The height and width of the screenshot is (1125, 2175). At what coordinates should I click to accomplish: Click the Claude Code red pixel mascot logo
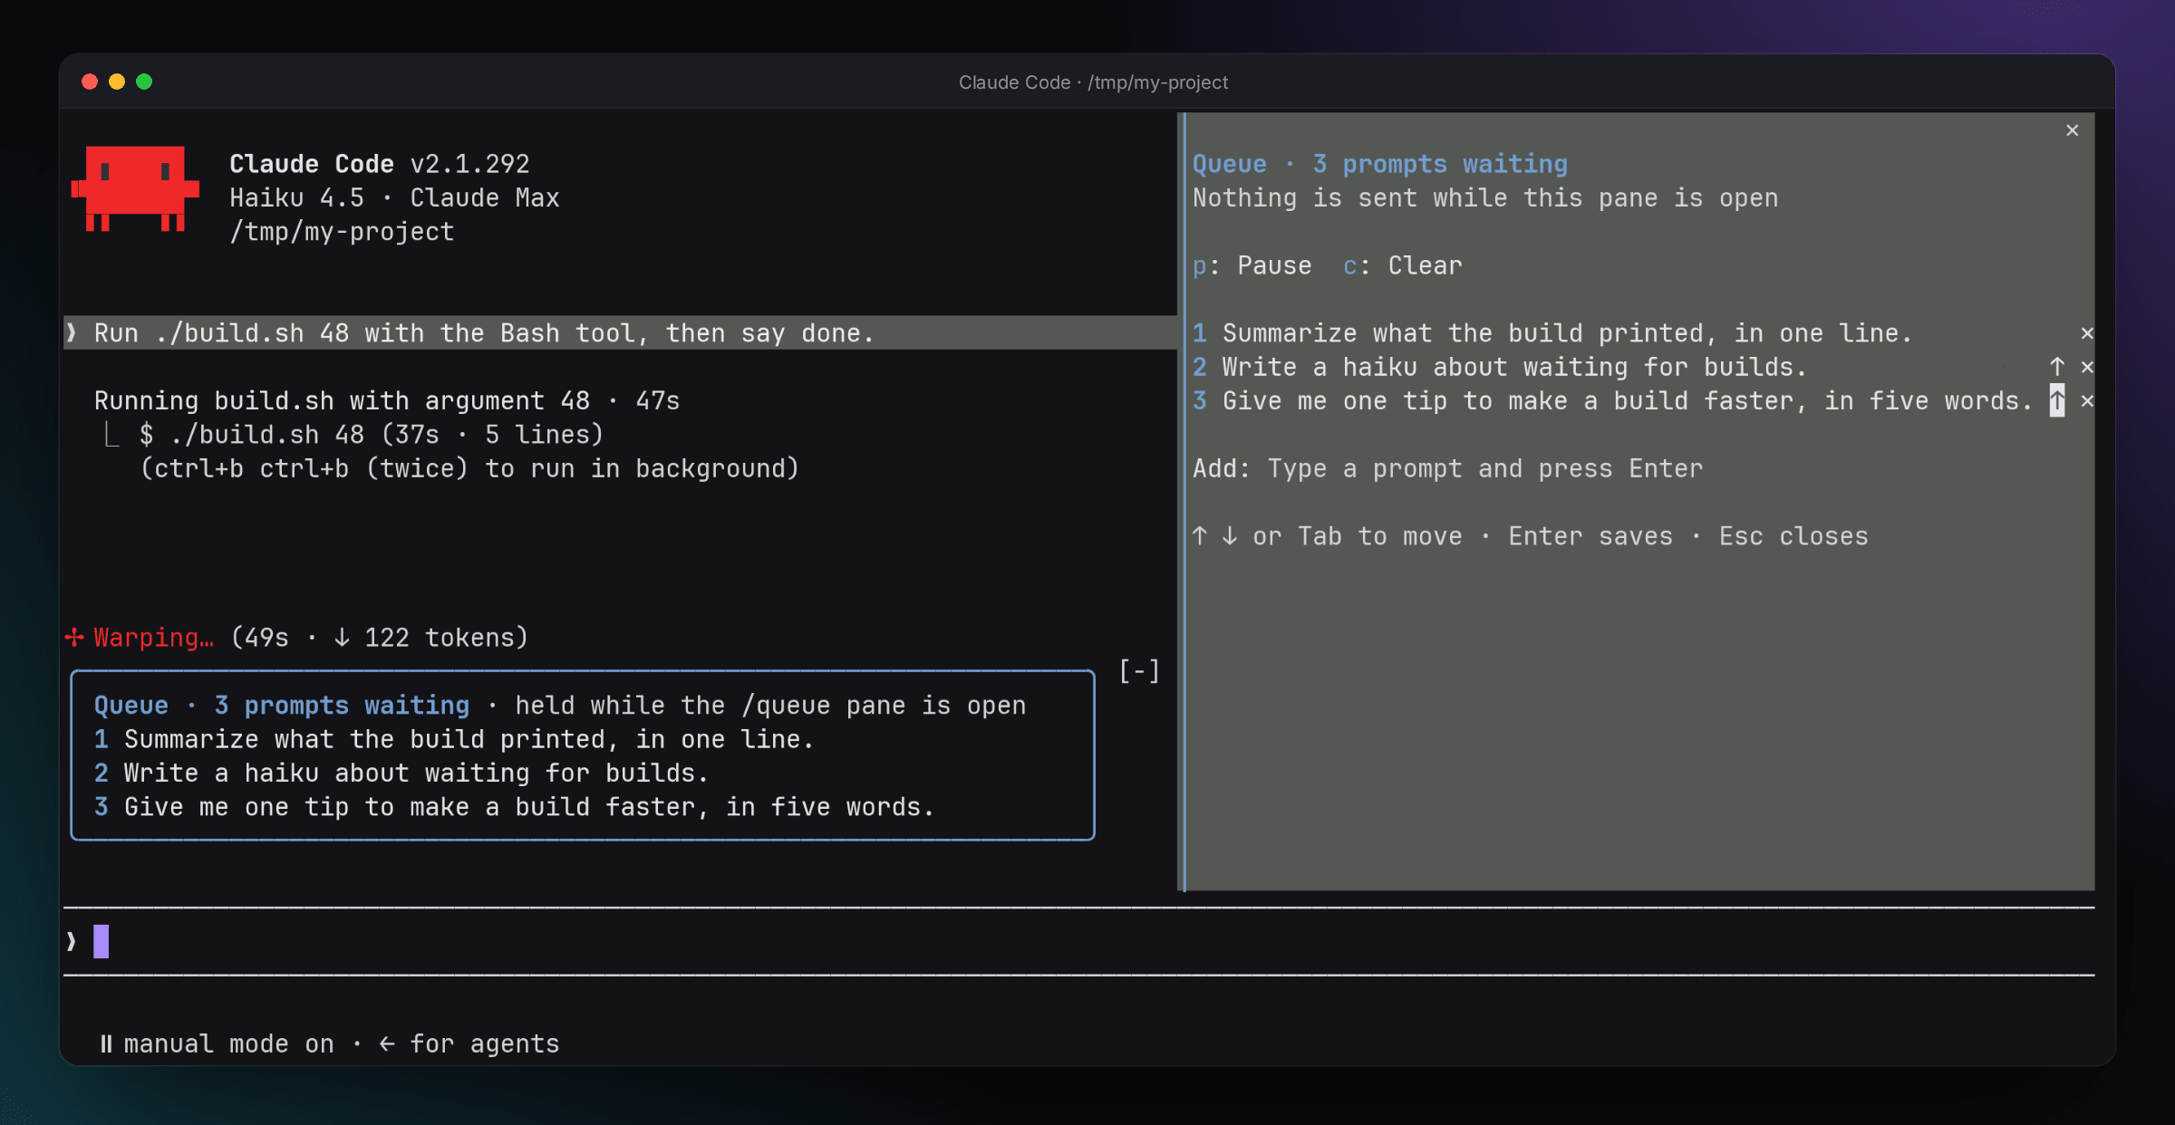135,189
